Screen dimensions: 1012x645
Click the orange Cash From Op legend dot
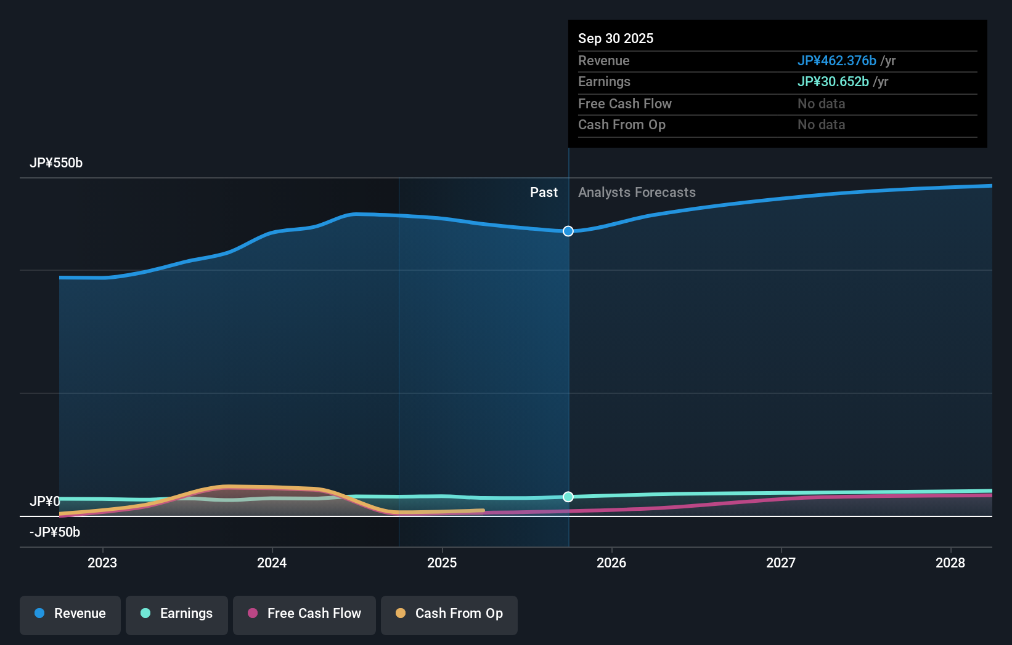point(401,614)
